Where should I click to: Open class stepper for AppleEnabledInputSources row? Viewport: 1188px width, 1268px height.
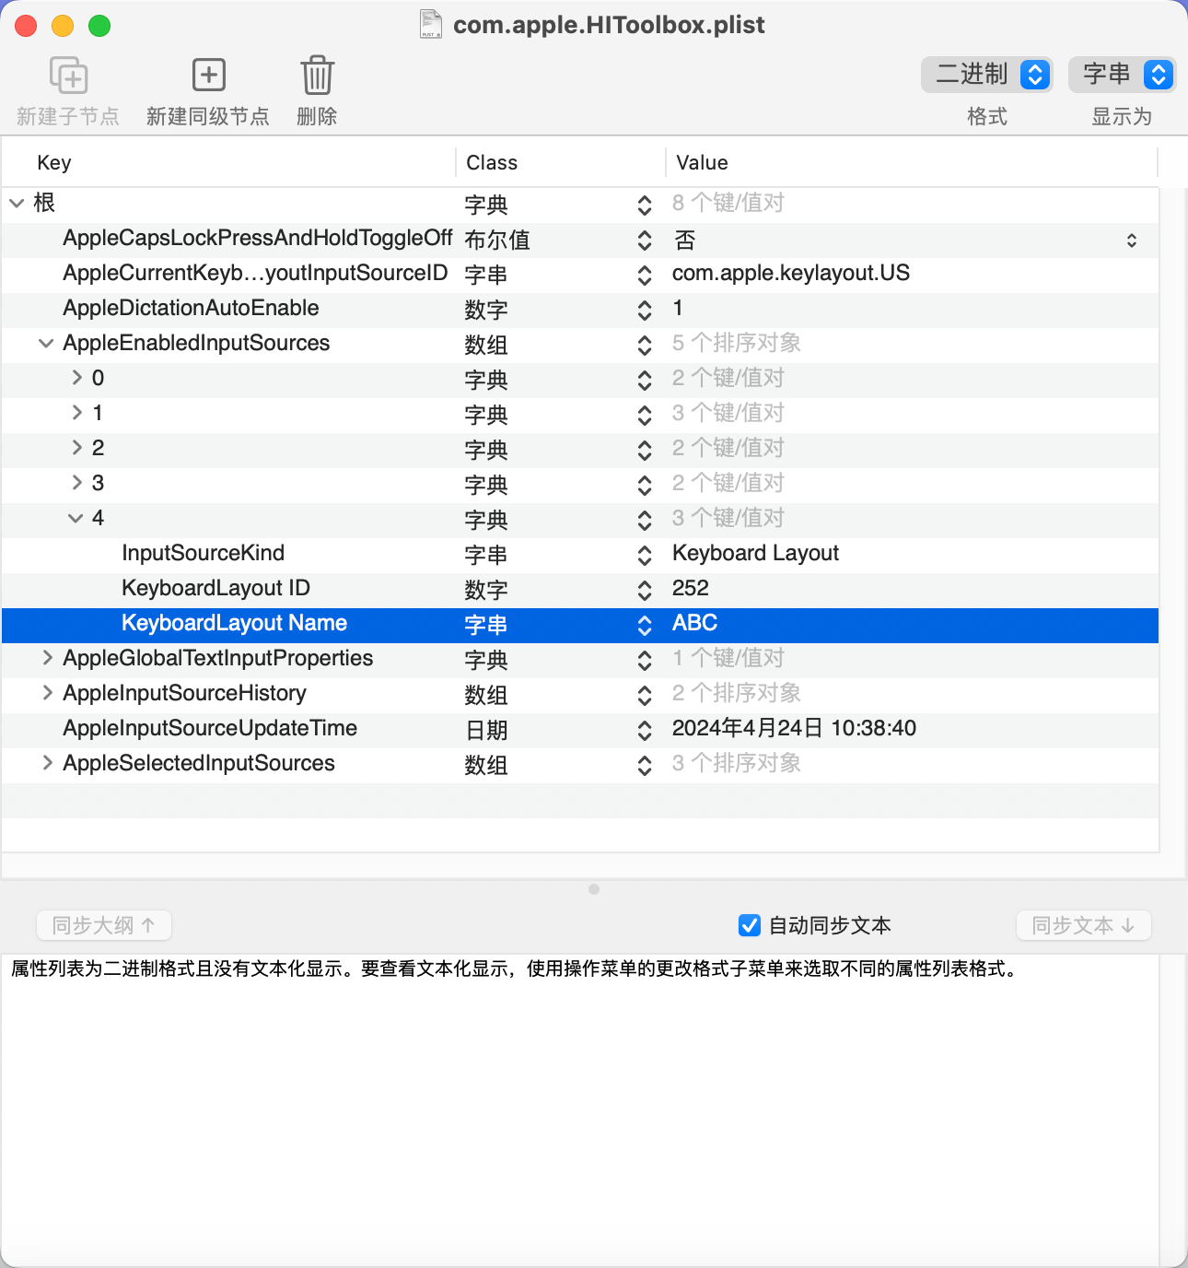[645, 345]
